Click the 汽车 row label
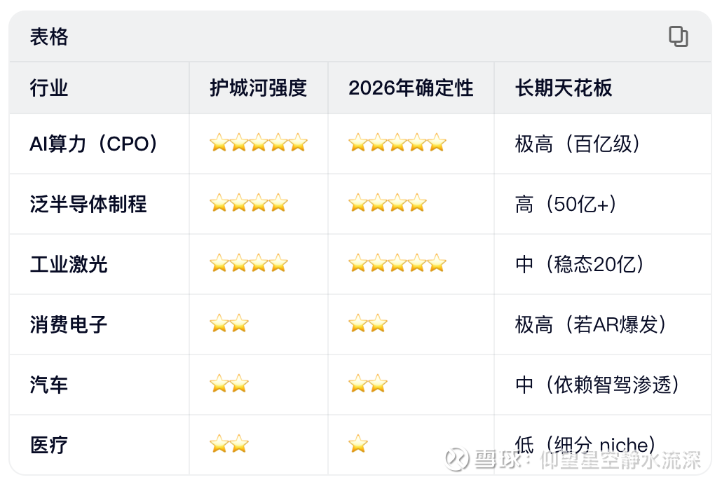Image resolution: width=722 pixels, height=482 pixels. point(49,385)
